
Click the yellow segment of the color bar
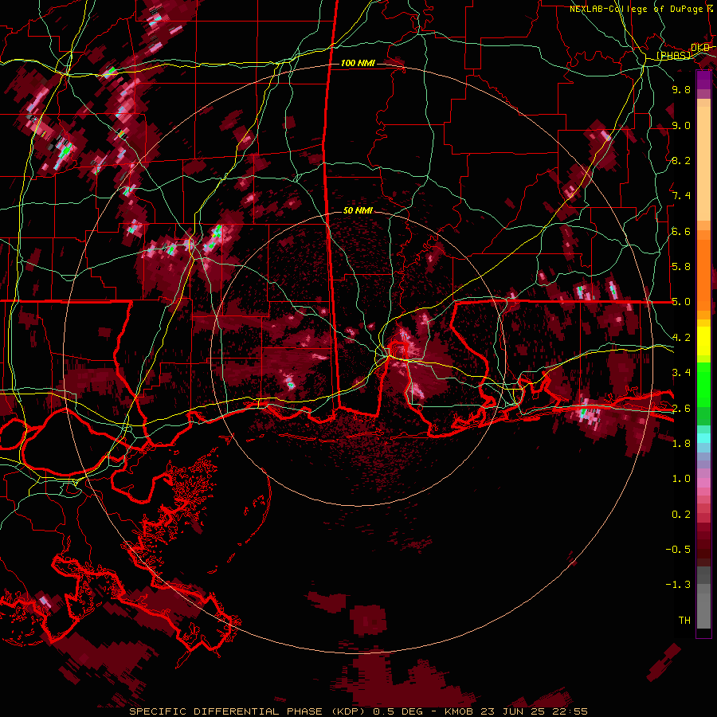(x=703, y=341)
